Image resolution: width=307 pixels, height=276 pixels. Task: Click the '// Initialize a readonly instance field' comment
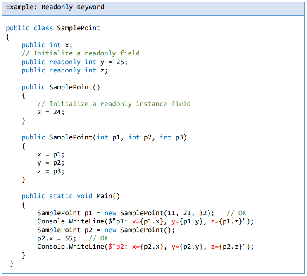(114, 104)
